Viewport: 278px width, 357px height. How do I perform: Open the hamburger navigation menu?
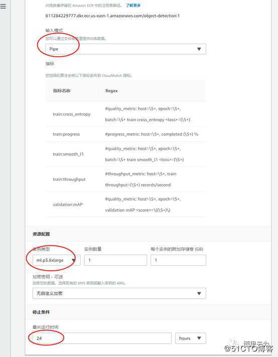click(x=3, y=6)
